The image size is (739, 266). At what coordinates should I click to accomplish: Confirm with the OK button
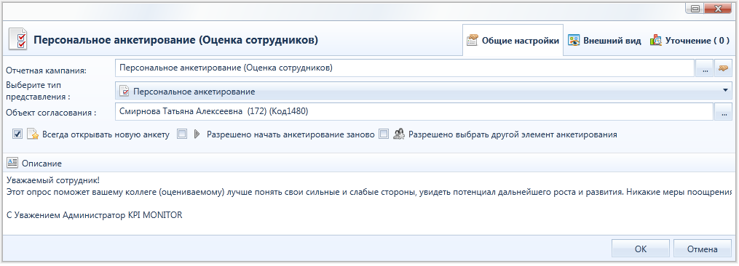[x=641, y=249]
